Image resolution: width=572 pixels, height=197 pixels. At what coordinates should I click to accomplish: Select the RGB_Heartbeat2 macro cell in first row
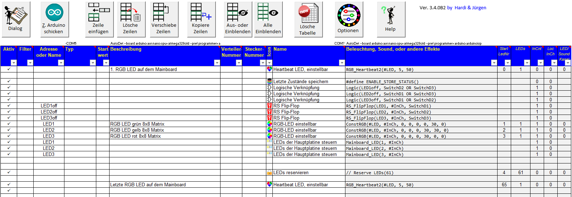coord(379,70)
